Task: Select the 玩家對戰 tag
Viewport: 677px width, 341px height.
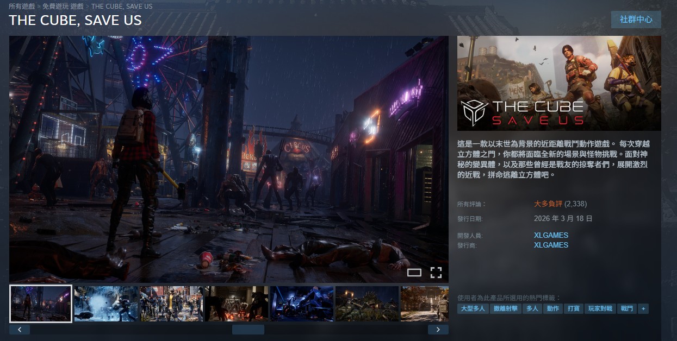Action: click(600, 308)
